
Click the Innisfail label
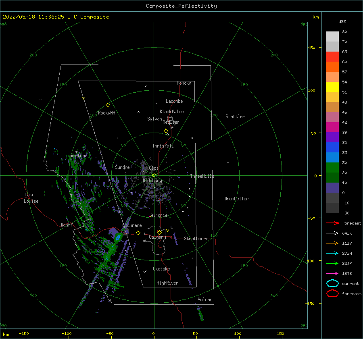[163, 146]
